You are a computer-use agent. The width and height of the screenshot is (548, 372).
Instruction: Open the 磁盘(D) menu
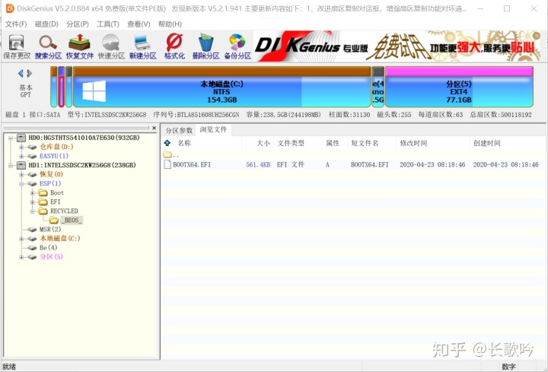click(x=46, y=24)
